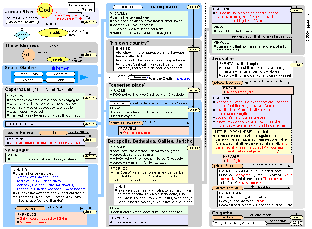The height and width of the screenshot is (229, 312).
Task: Select 'The fig tree' parable
Action: tap(235, 161)
